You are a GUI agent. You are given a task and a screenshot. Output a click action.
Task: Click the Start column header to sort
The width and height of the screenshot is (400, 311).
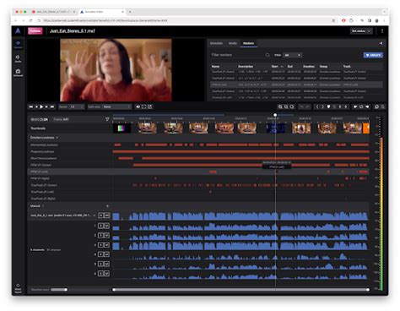click(x=275, y=67)
